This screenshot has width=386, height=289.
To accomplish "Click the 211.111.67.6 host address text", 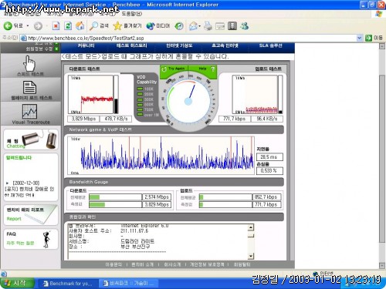I will tap(134, 231).
